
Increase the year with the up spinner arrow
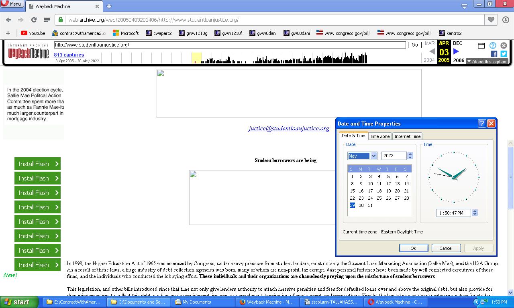pos(410,154)
